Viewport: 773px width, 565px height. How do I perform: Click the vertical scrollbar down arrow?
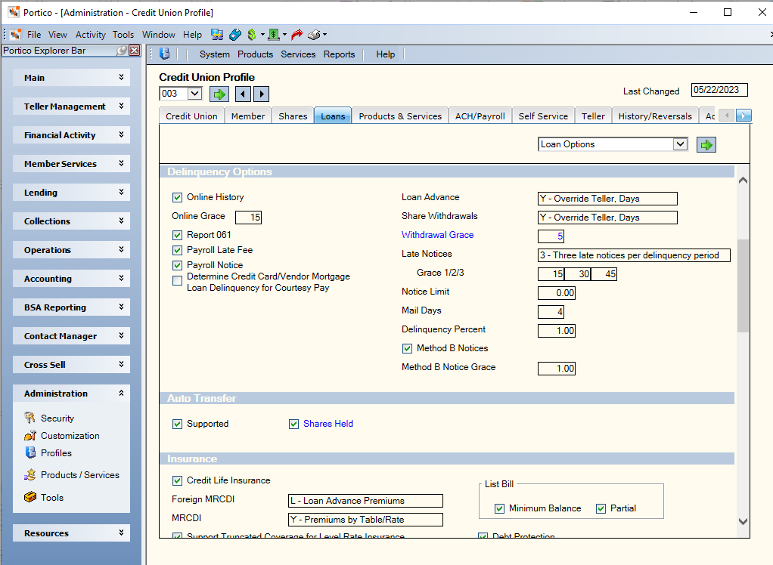(x=743, y=522)
